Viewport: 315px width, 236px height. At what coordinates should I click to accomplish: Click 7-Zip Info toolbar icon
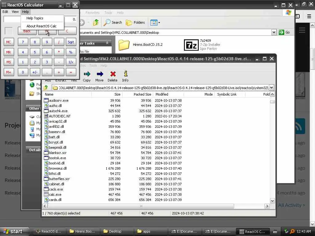coord(126,77)
